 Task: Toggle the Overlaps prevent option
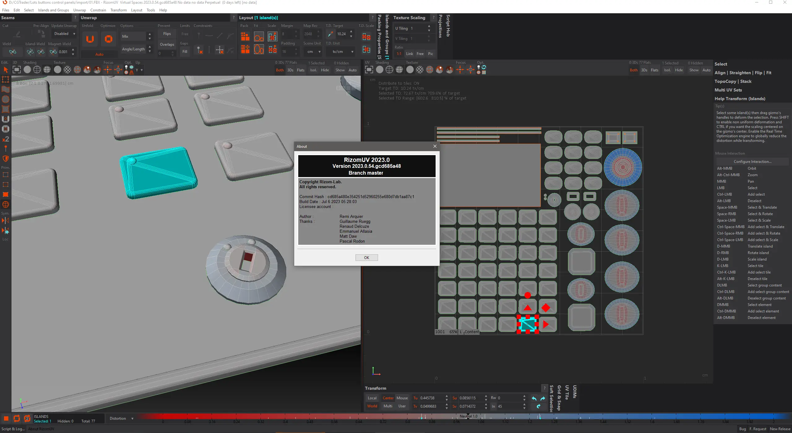click(x=167, y=45)
